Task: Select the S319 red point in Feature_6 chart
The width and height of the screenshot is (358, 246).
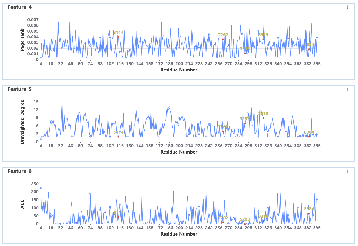Action: coord(263,221)
